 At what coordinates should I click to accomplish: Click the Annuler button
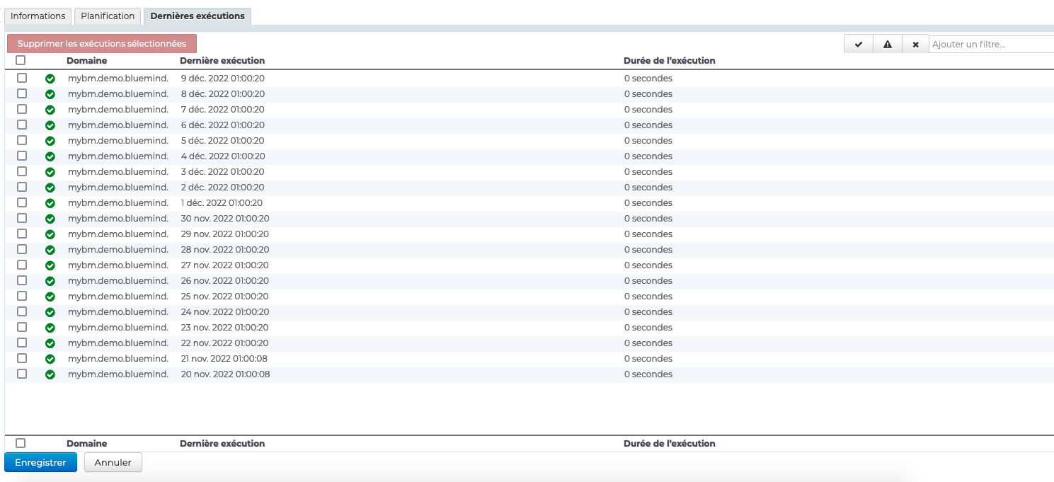pos(113,463)
